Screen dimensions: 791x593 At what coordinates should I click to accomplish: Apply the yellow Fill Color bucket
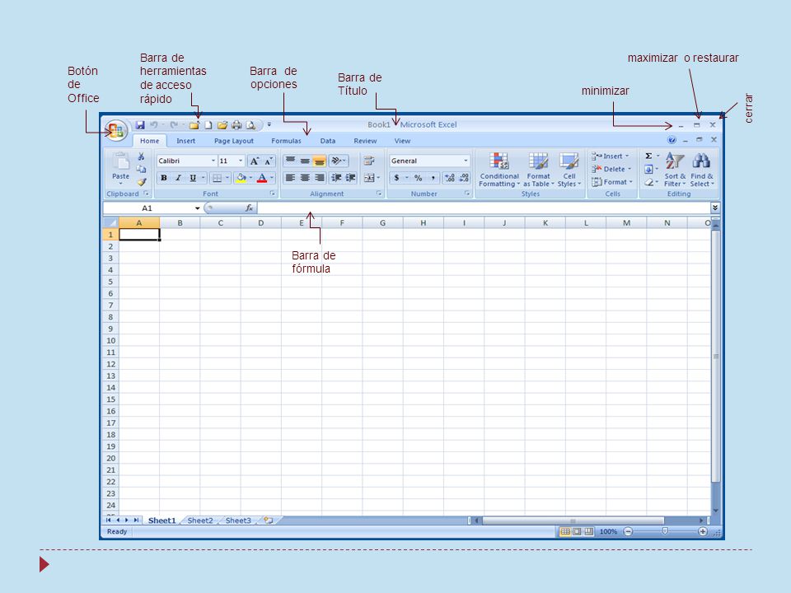(241, 178)
